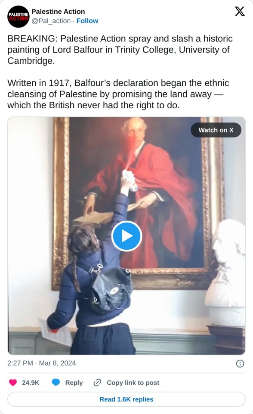Click the Palestine Action display name
This screenshot has width=253, height=414.
coord(58,12)
